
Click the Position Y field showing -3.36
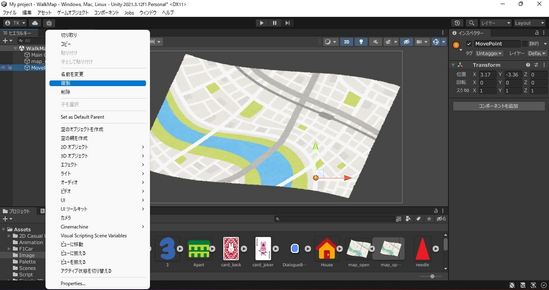coord(513,75)
